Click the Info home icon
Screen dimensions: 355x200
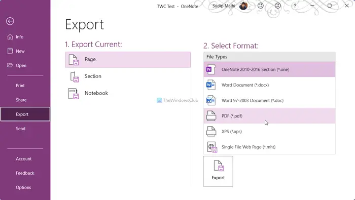(x=10, y=36)
